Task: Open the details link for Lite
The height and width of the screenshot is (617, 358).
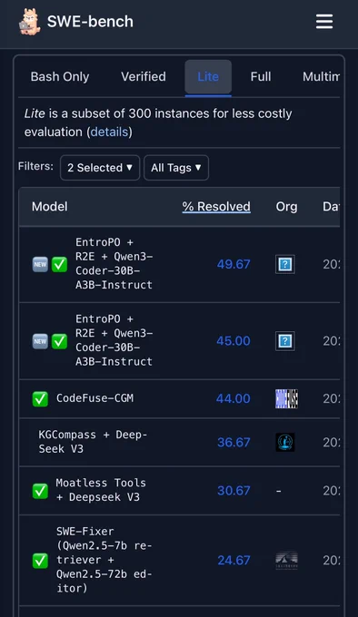Action: point(109,132)
